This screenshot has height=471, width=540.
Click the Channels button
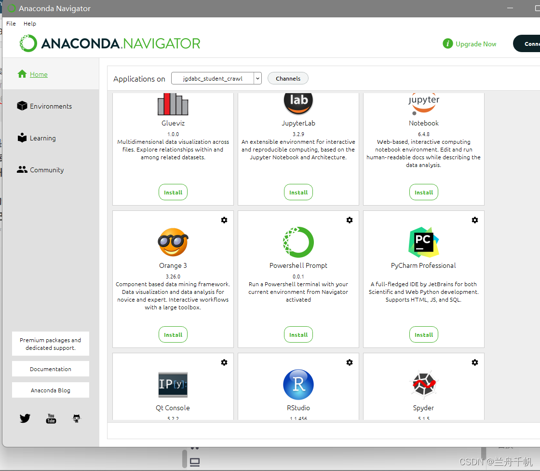(x=288, y=78)
